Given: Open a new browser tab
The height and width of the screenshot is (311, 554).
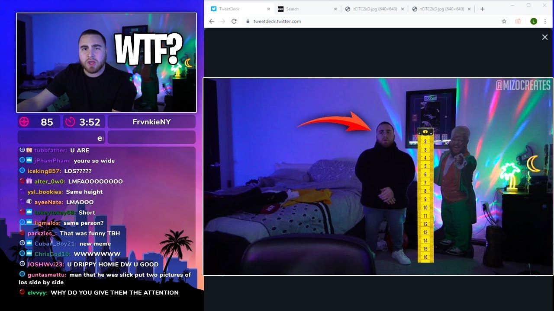Looking at the screenshot, I should pos(482,9).
